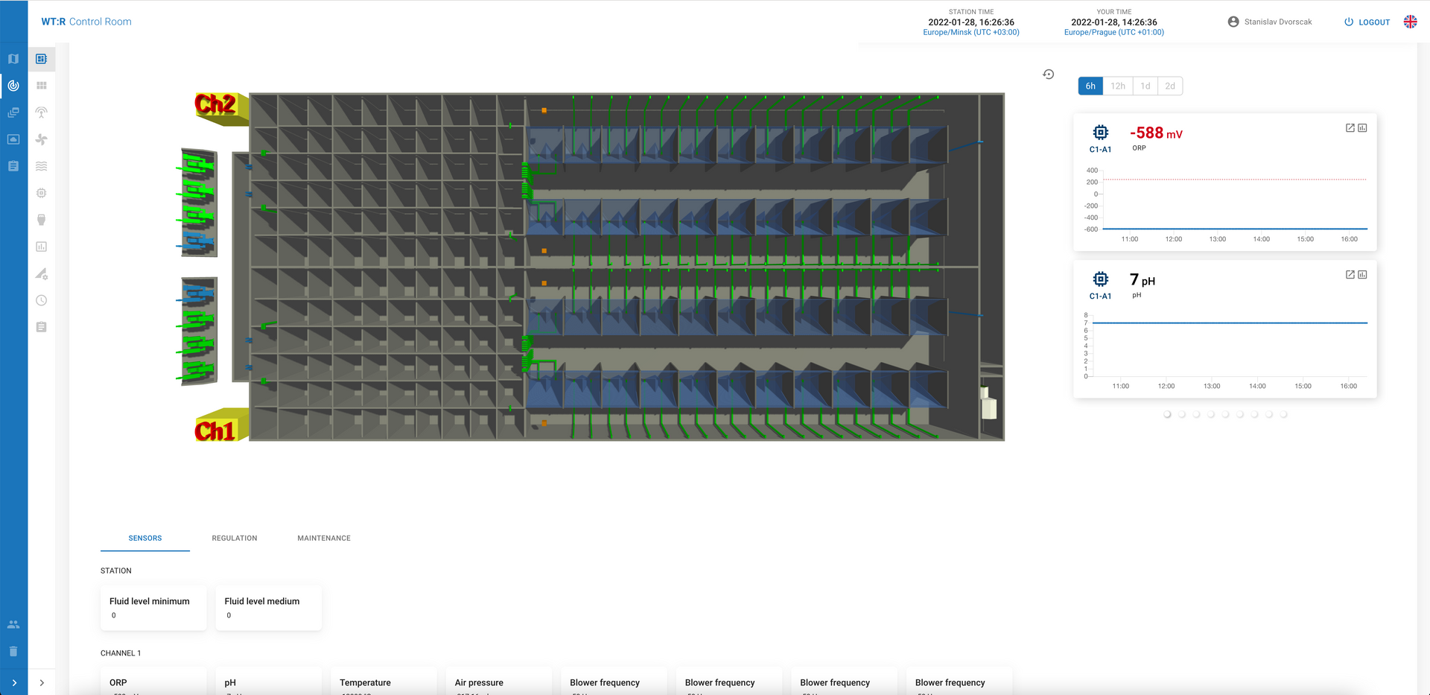
Task: Click the WT:R Control Room title link
Action: click(86, 22)
